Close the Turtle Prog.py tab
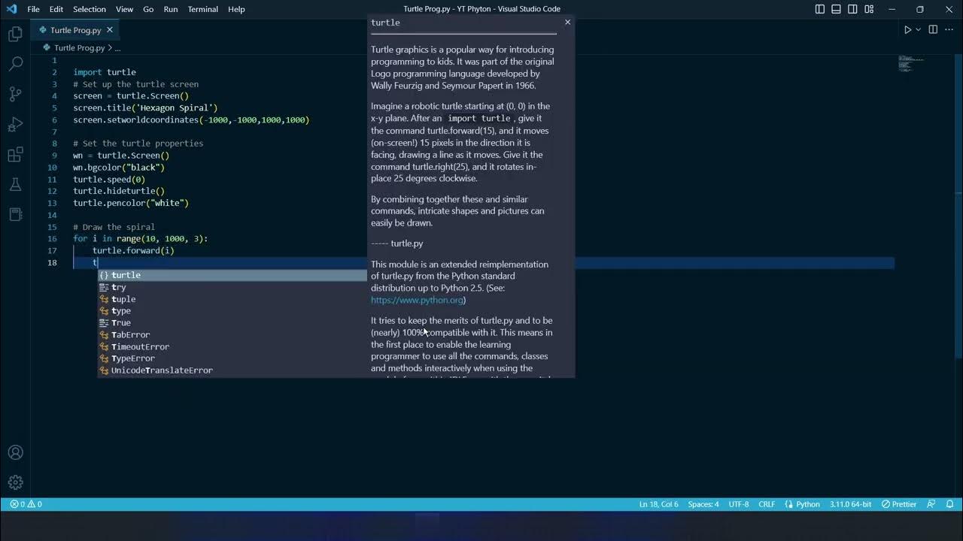 click(109, 30)
